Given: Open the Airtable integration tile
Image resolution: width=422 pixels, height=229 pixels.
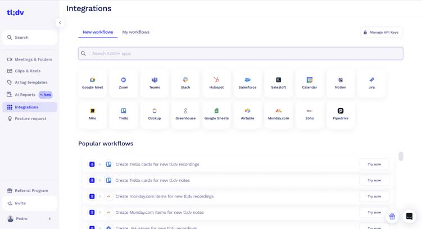Looking at the screenshot, I should pyautogui.click(x=247, y=114).
